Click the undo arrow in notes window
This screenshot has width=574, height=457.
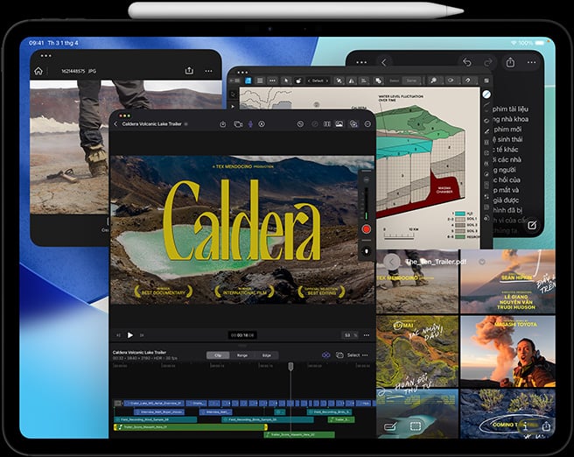(x=466, y=62)
